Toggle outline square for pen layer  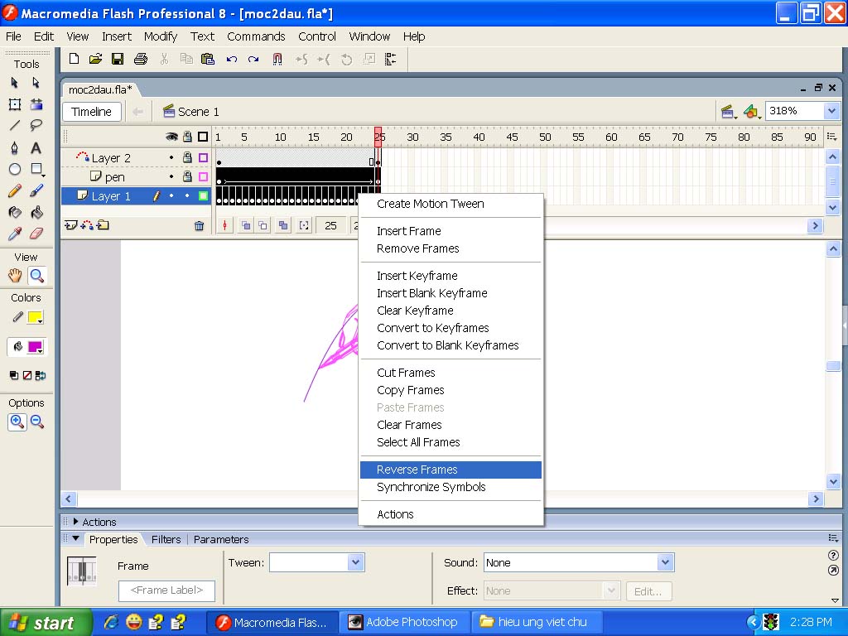[x=204, y=177]
